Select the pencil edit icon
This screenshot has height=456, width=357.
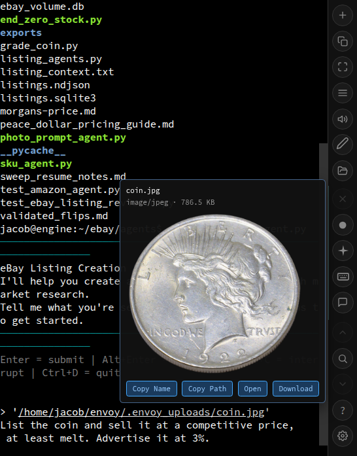(x=343, y=144)
